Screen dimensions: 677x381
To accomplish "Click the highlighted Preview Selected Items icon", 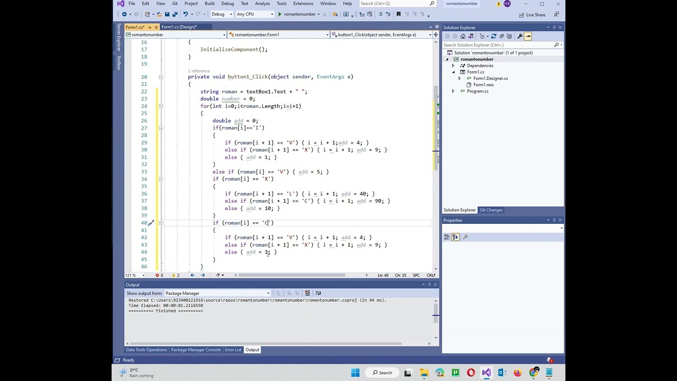I will coord(527,36).
